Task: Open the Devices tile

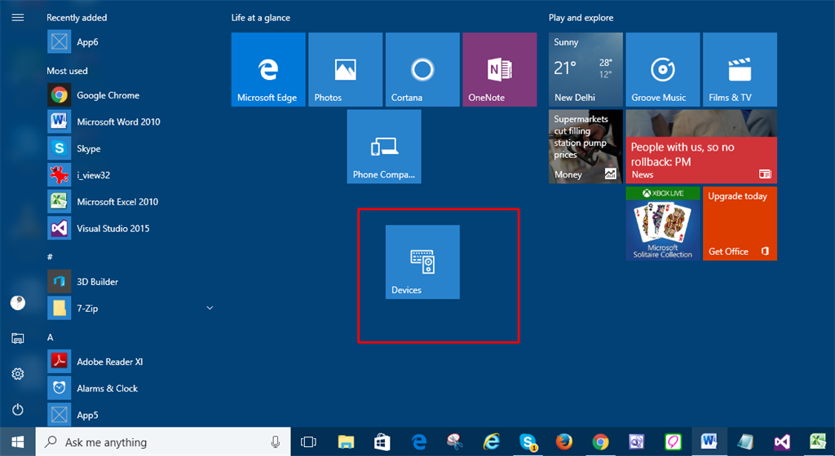Action: click(422, 262)
